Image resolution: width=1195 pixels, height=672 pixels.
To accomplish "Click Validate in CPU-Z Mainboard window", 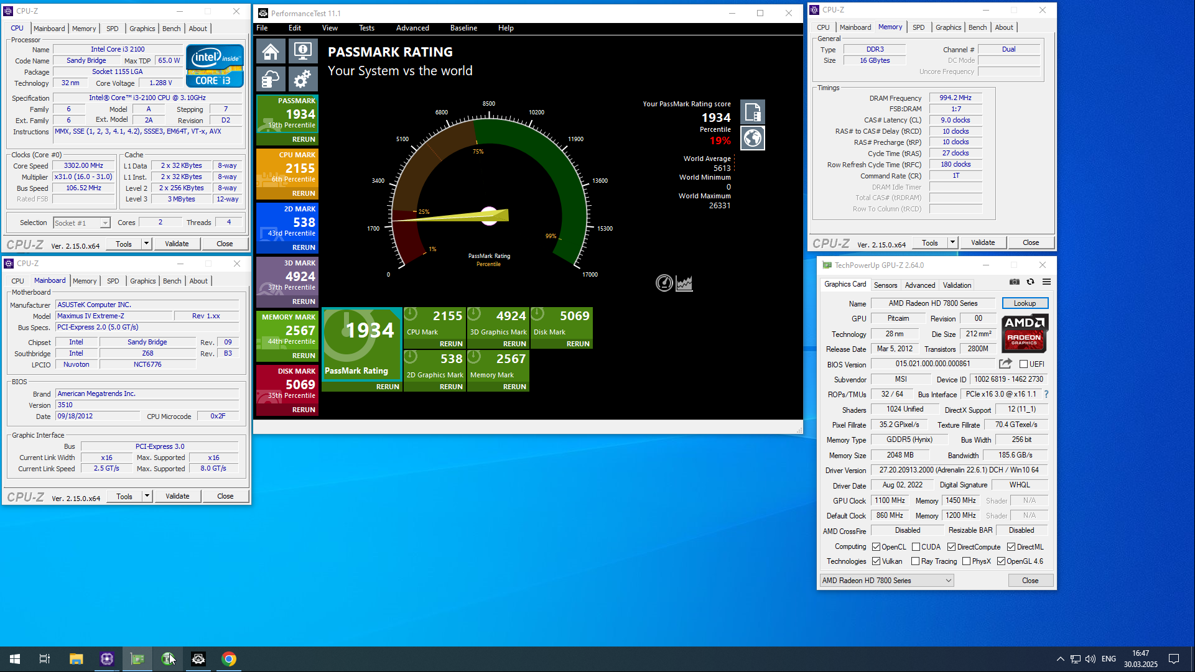I will (x=177, y=496).
